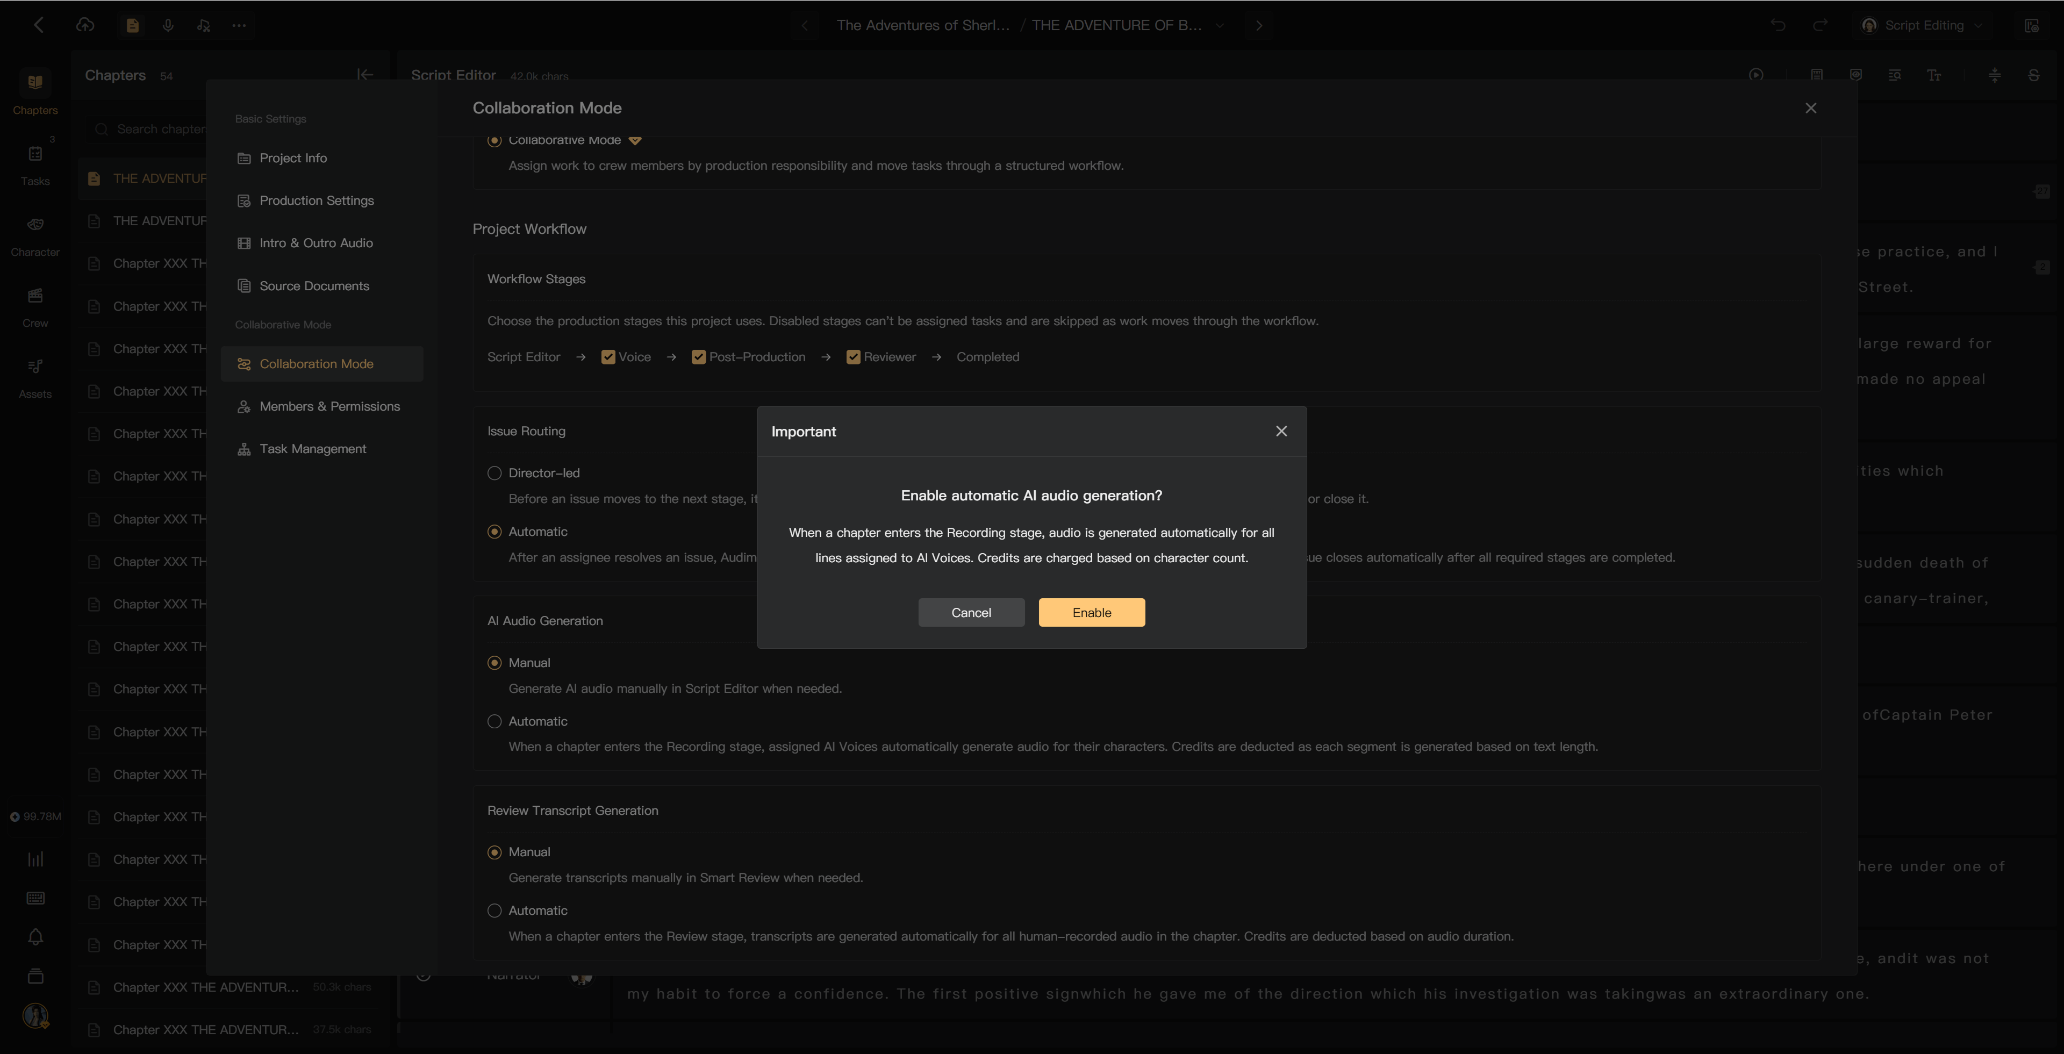Click the undo icon in top bar
Screen dimensions: 2064x1054
[x=1777, y=25]
